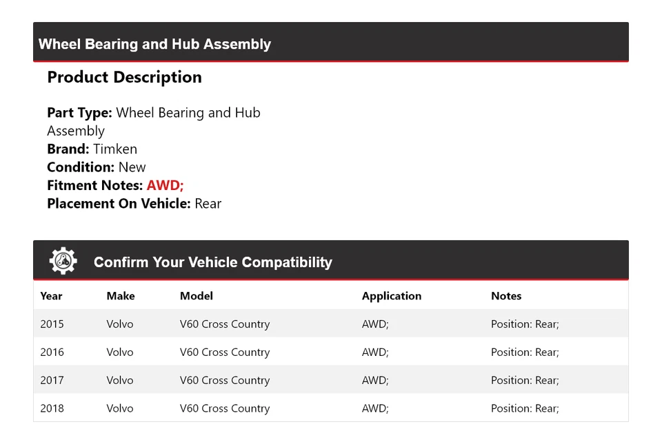The width and height of the screenshot is (662, 444).
Task: Click the Application column header
Action: pos(391,296)
